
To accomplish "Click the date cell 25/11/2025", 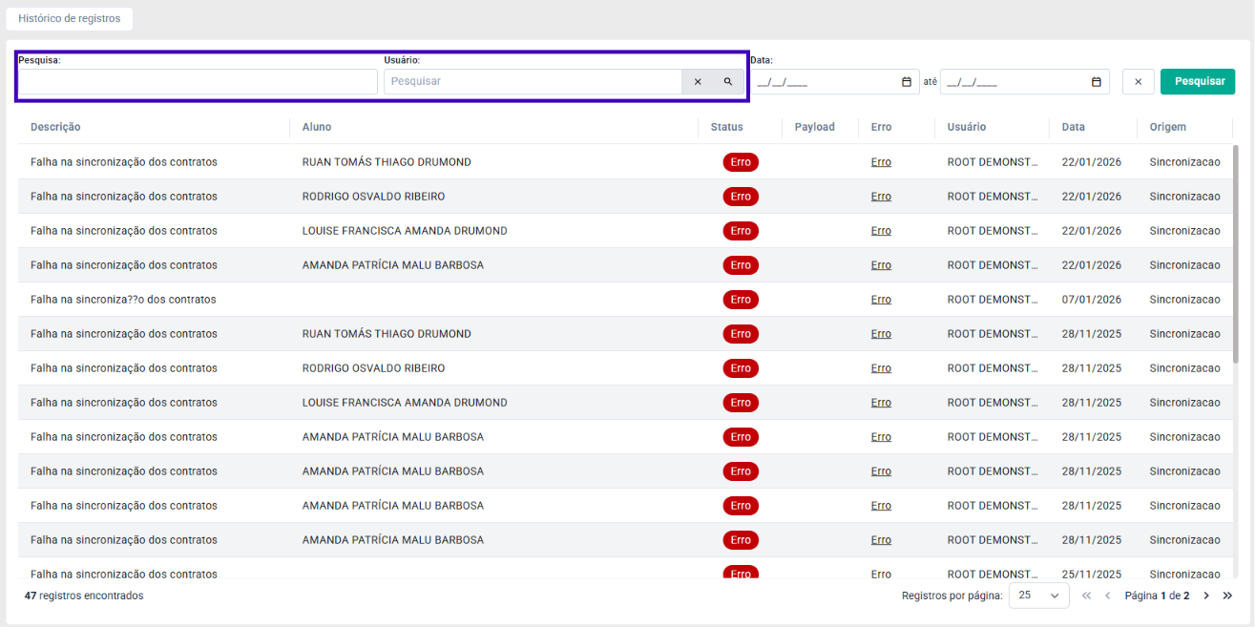I will coord(1093,575).
